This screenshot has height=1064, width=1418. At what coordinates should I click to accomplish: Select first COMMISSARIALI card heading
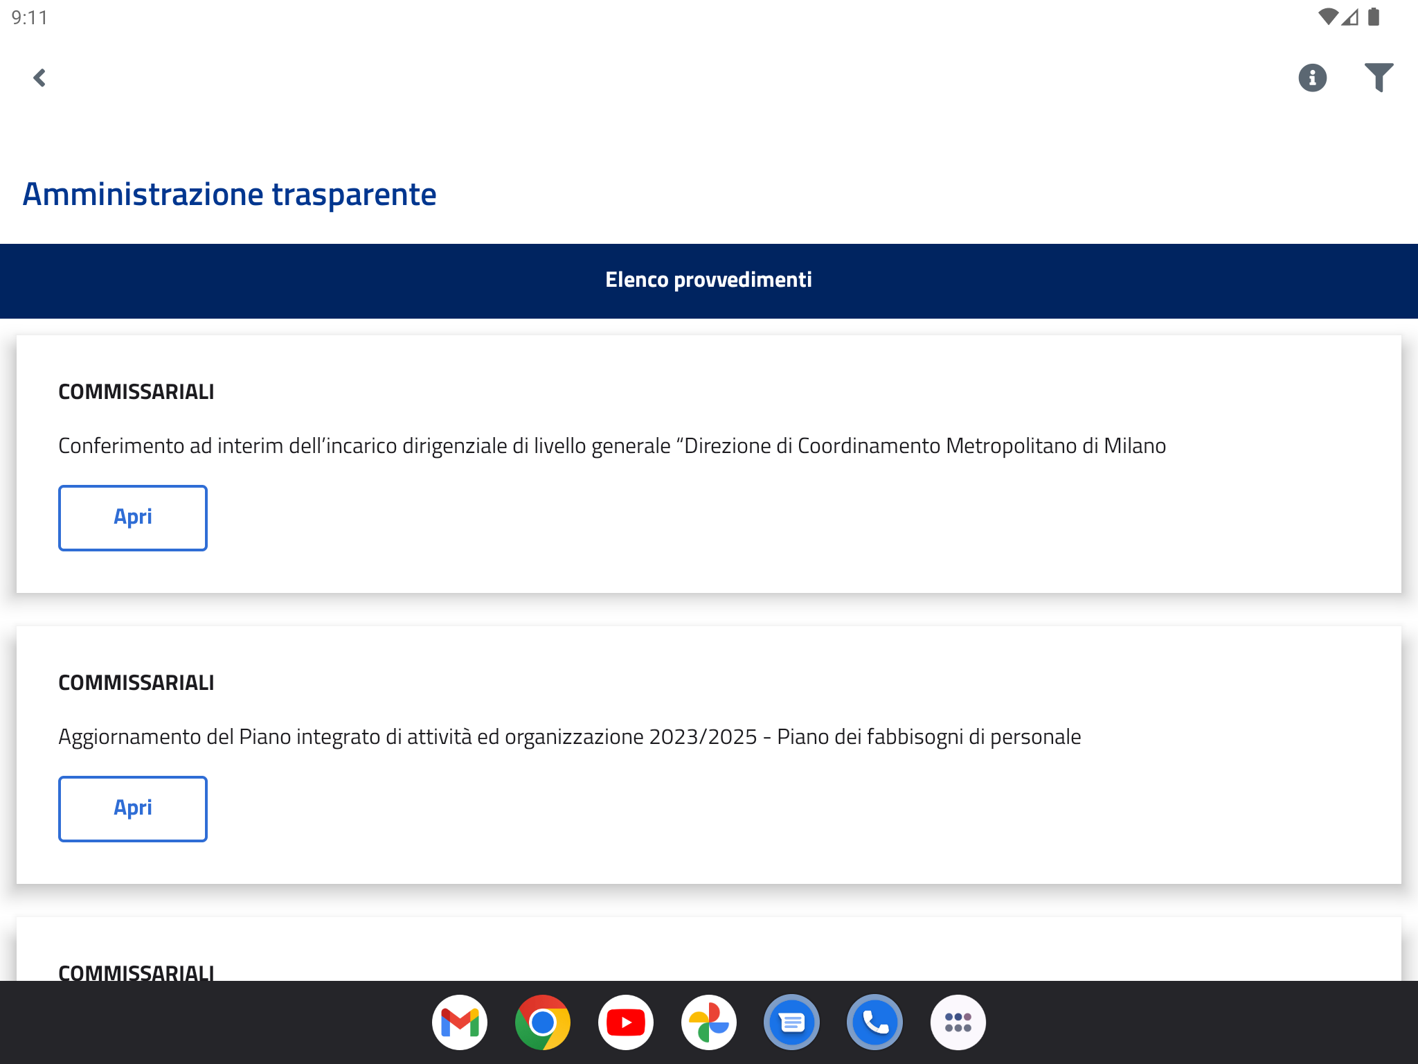[136, 392]
